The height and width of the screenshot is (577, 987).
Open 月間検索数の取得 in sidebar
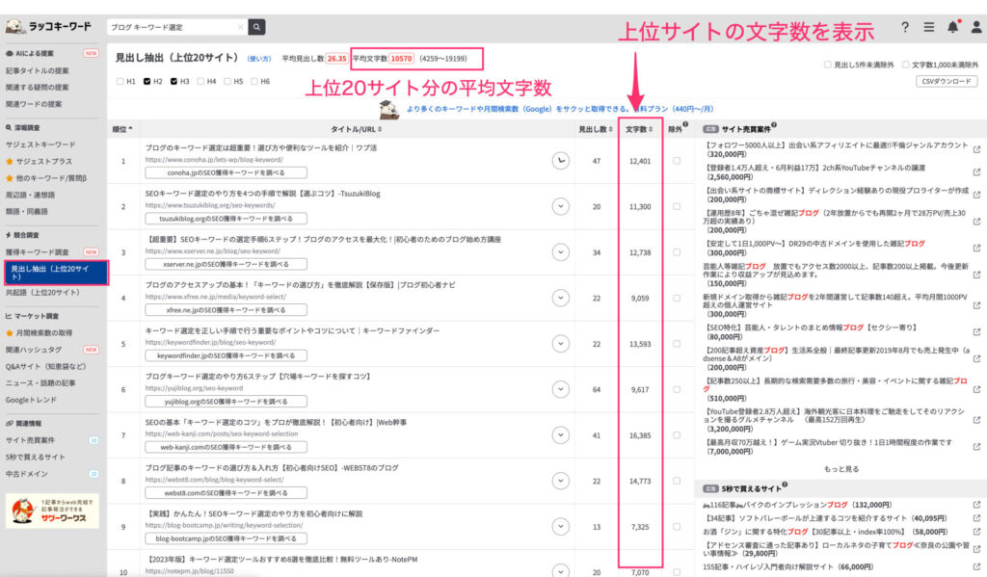coord(44,333)
